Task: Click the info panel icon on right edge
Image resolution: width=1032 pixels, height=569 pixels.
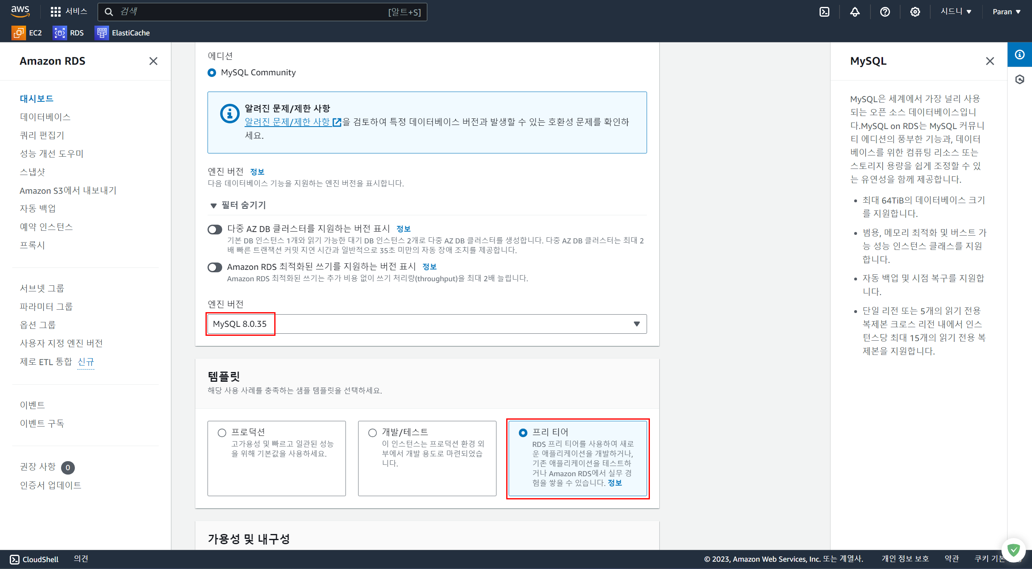Action: point(1020,55)
